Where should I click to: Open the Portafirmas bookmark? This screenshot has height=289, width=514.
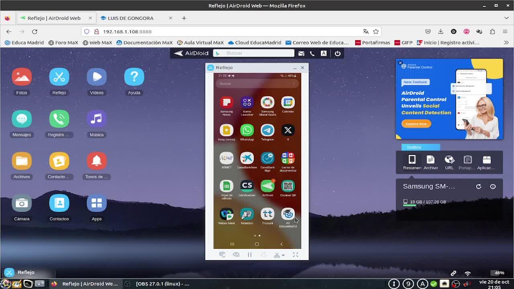tap(372, 43)
